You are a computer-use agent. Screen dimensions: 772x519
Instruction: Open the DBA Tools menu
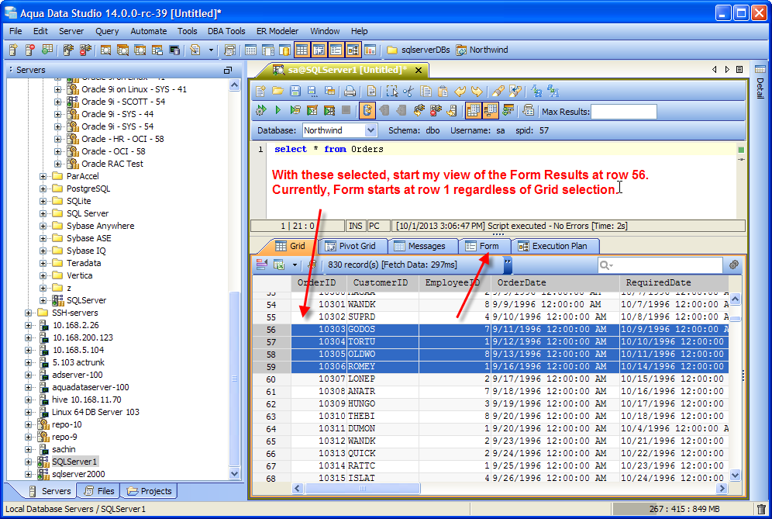click(226, 31)
